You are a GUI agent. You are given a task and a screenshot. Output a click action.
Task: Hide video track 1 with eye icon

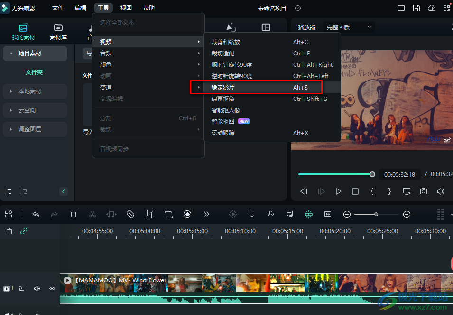[x=52, y=288]
